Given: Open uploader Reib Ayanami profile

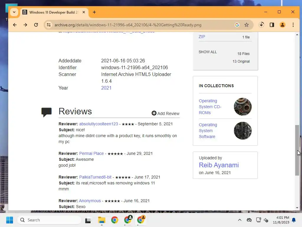Looking at the screenshot, I should (219, 165).
